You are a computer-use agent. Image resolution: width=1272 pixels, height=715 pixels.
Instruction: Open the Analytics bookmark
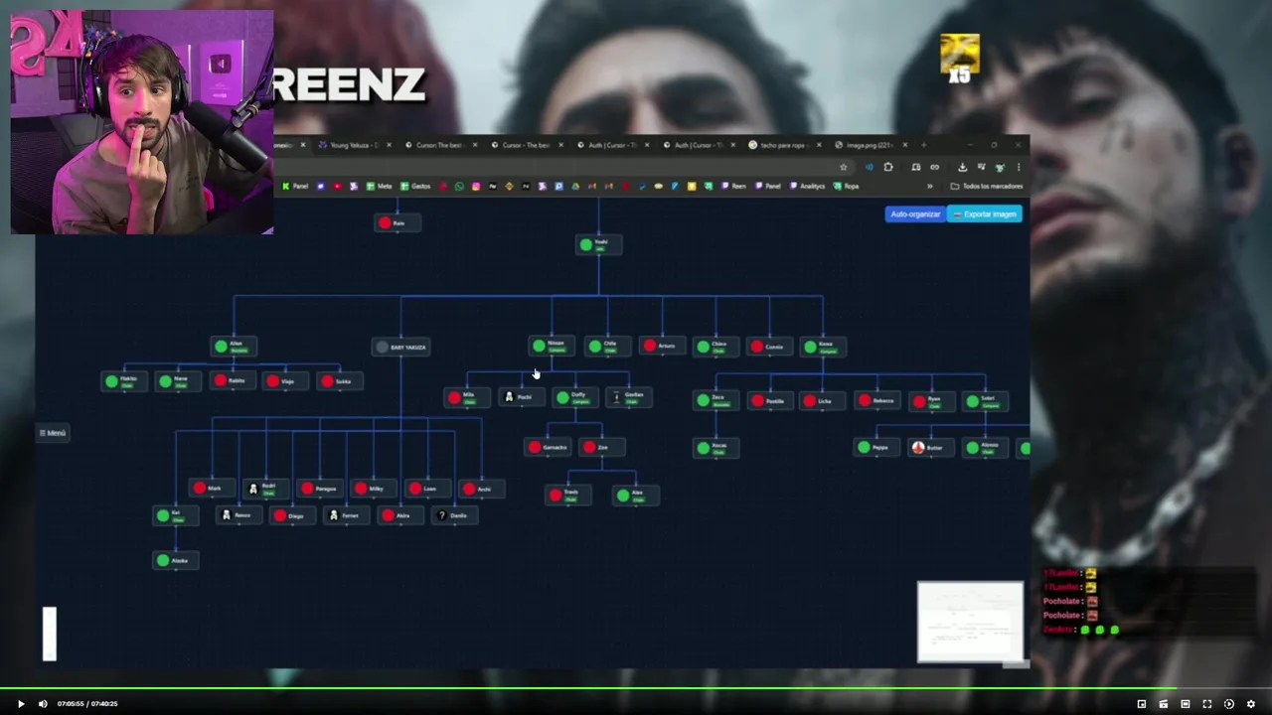click(806, 186)
